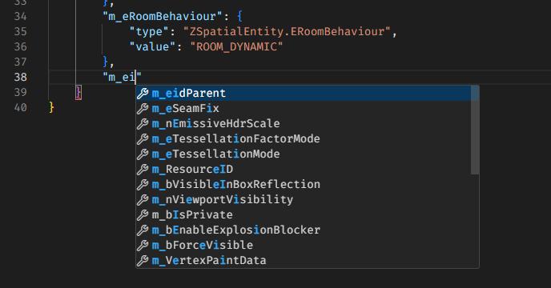
Task: Choose m_nViewportVisibility completion
Action: (x=304, y=199)
